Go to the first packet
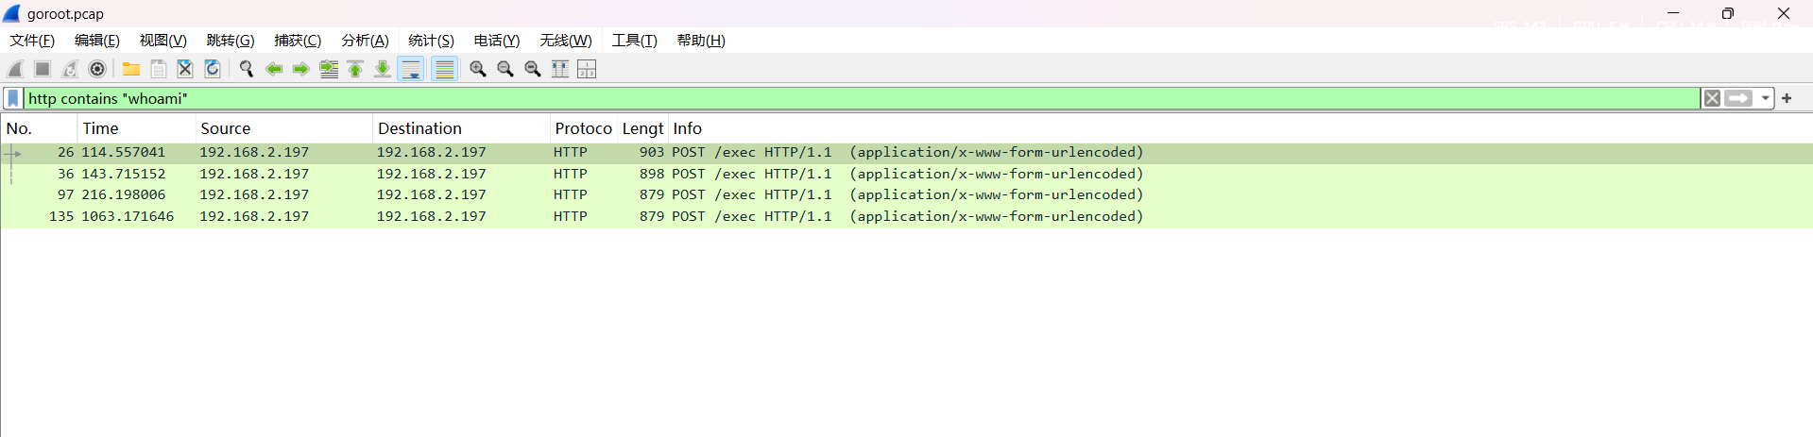This screenshot has height=437, width=1813. [355, 69]
